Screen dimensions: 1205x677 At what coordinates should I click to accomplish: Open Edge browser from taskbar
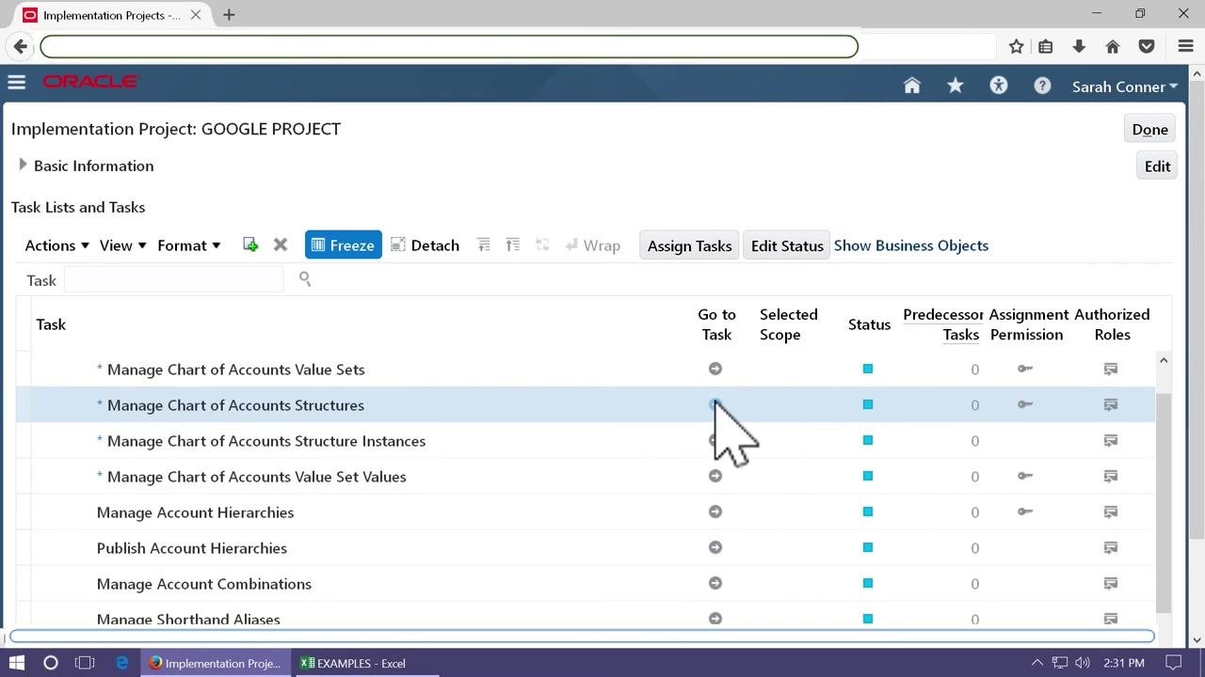click(122, 663)
